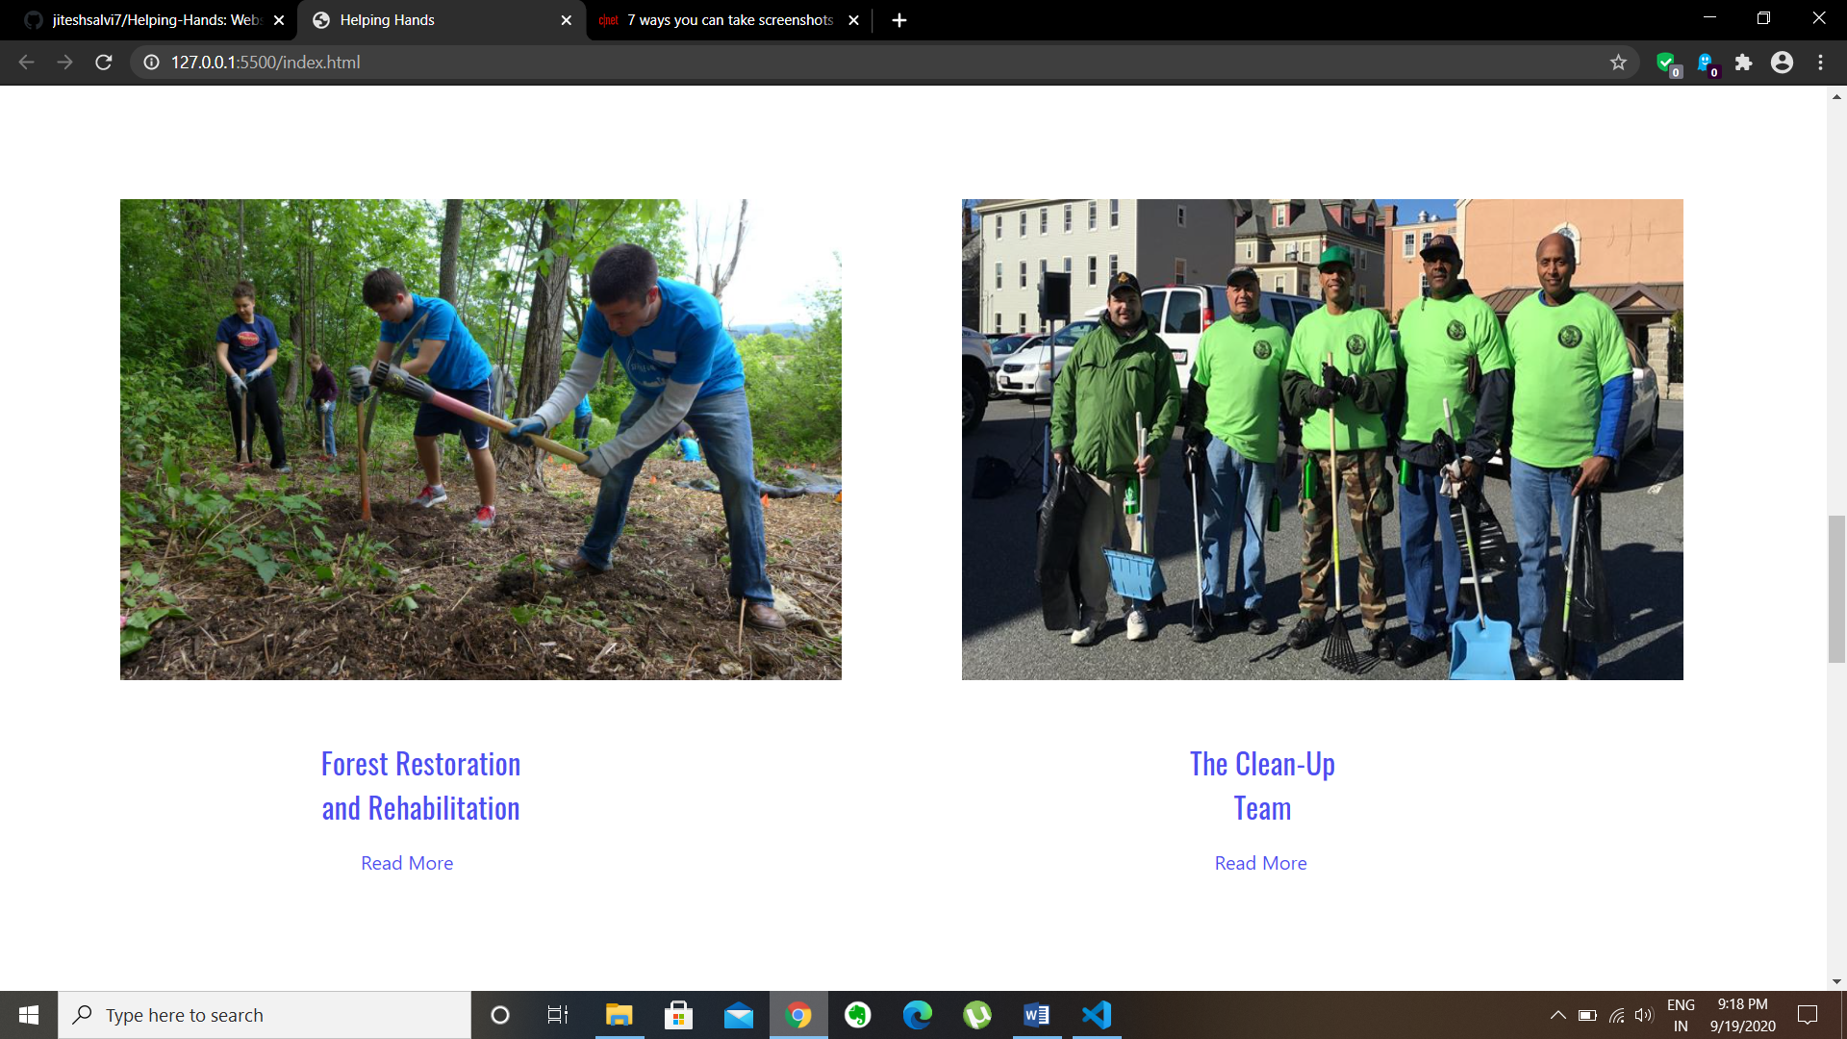Click the forest restoration volunteers photo

coord(480,439)
